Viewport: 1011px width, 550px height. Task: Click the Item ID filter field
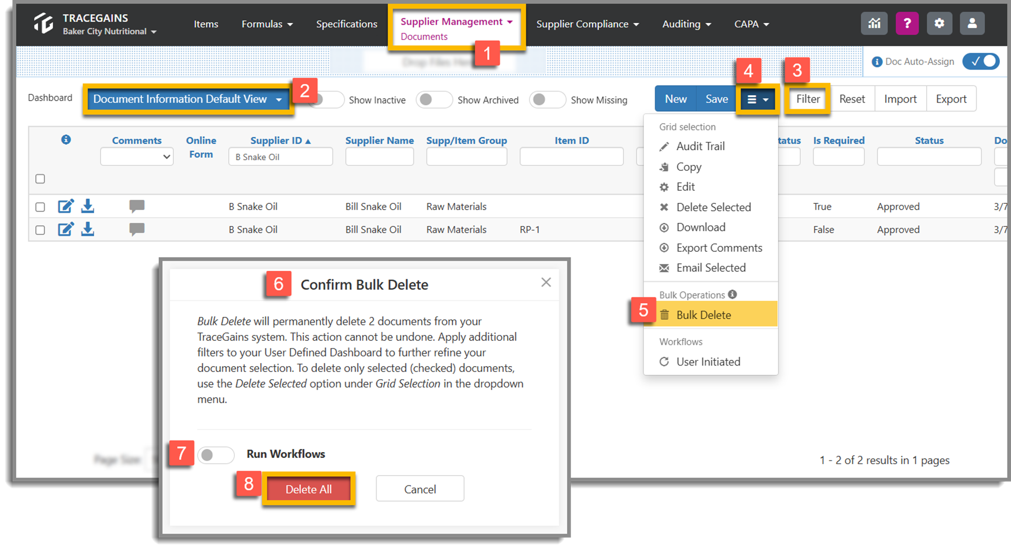[572, 157]
